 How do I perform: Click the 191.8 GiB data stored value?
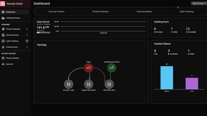pyautogui.click(x=43, y=27)
